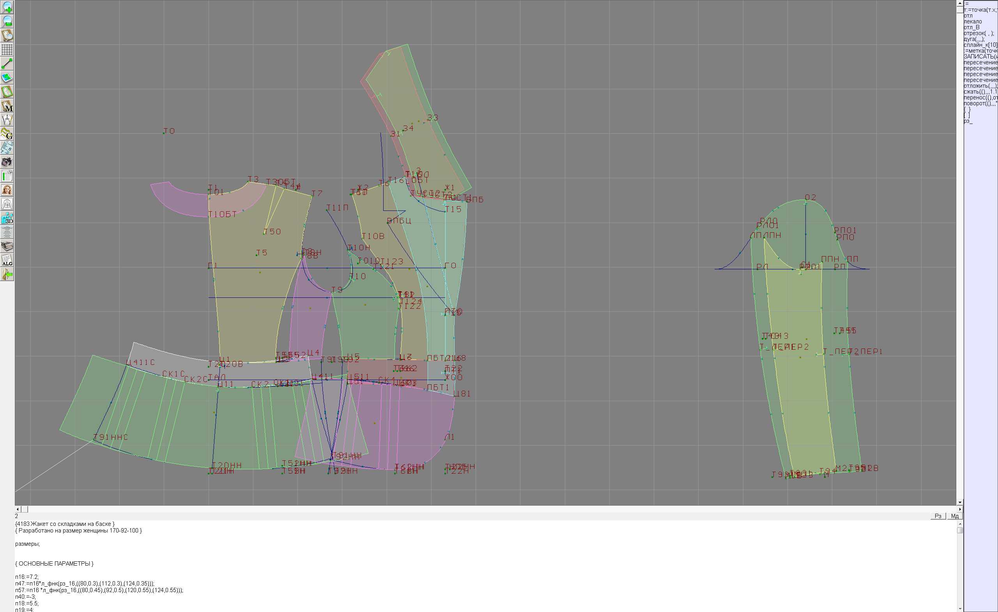Open the stacked books library icon
This screenshot has width=998, height=612.
point(7,246)
